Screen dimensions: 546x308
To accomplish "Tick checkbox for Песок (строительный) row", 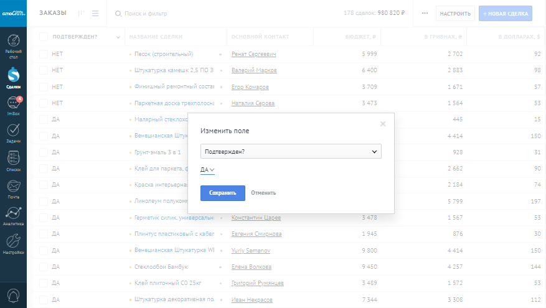I will pyautogui.click(x=44, y=54).
